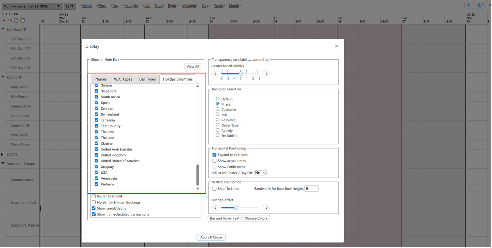This screenshot has width=492, height=248.
Task: Click the Overlap offset slider handle
Action: pos(236,208)
